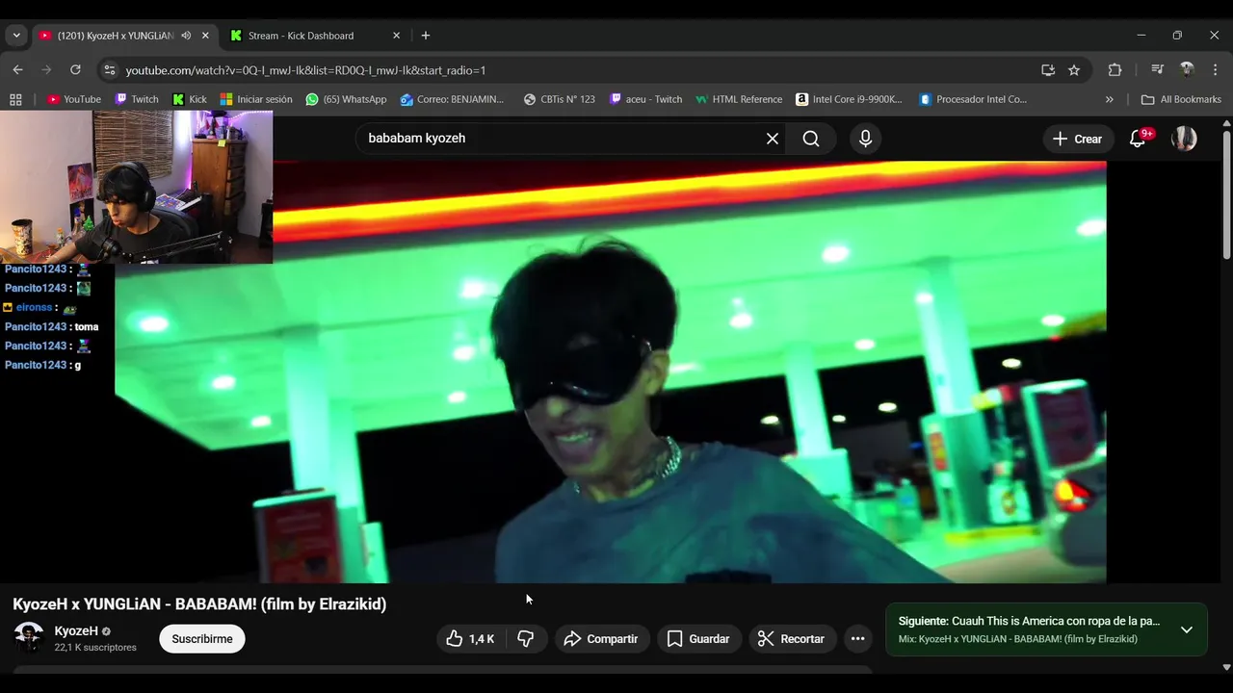The image size is (1233, 693).
Task: Bookmark this page with star icon
Action: click(x=1074, y=70)
